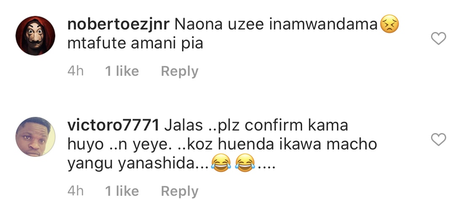Image resolution: width=474 pixels, height=200 pixels.
Task: Click the persevering face emoji after inamwandama
Action: click(389, 24)
